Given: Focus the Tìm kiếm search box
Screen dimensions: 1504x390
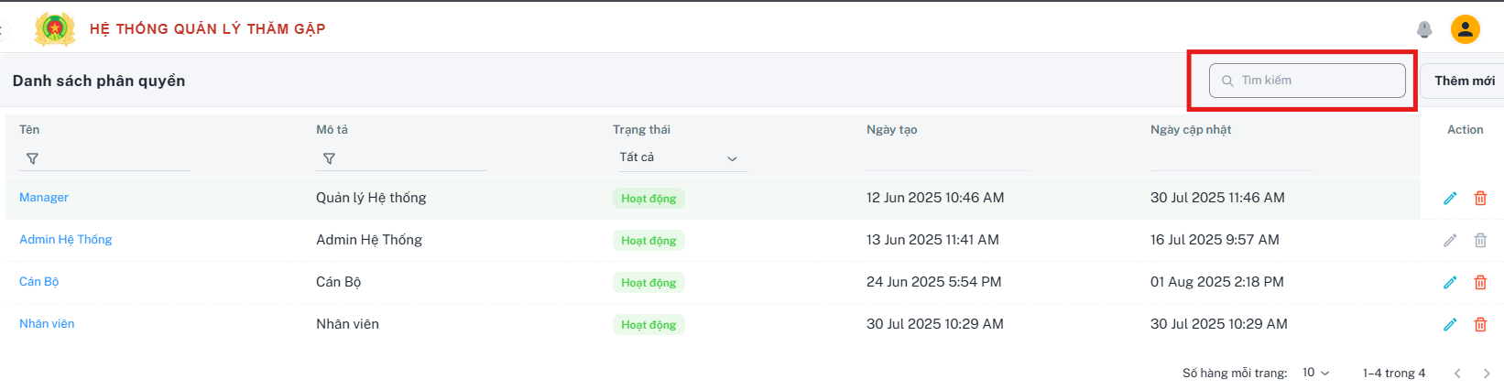Looking at the screenshot, I should pos(1307,81).
